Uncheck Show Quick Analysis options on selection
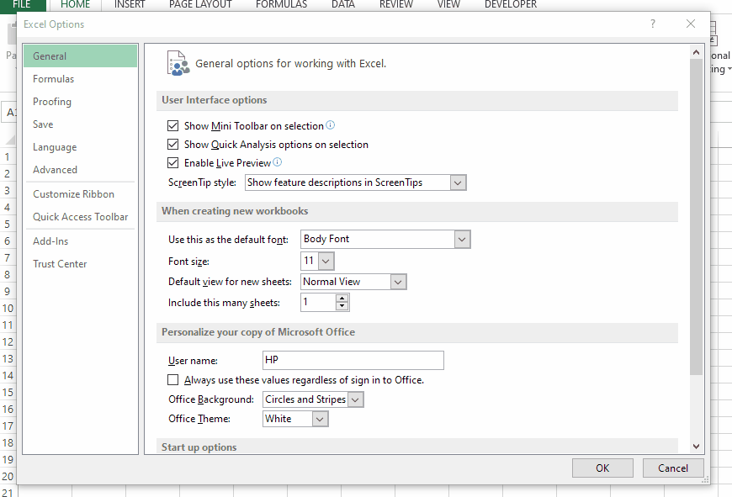 point(172,144)
